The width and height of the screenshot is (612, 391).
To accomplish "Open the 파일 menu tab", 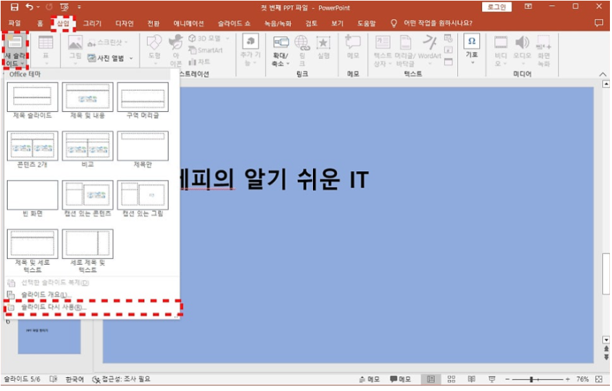I will (x=14, y=23).
